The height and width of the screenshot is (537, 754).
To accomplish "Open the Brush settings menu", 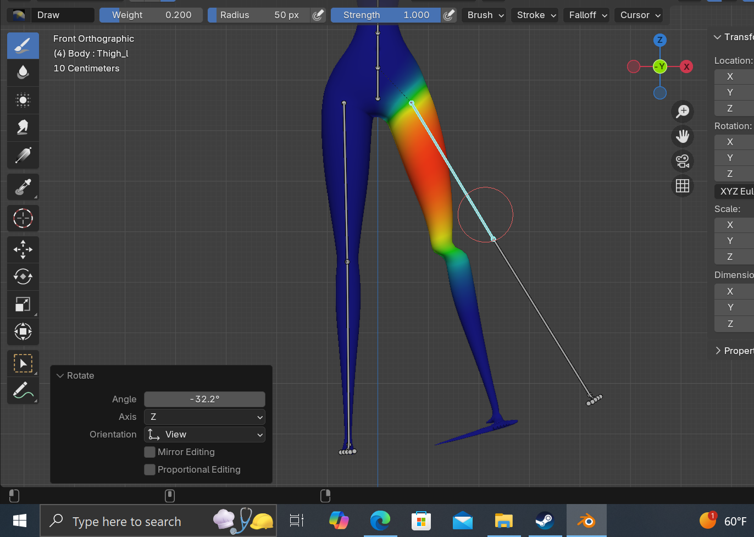I will click(486, 15).
